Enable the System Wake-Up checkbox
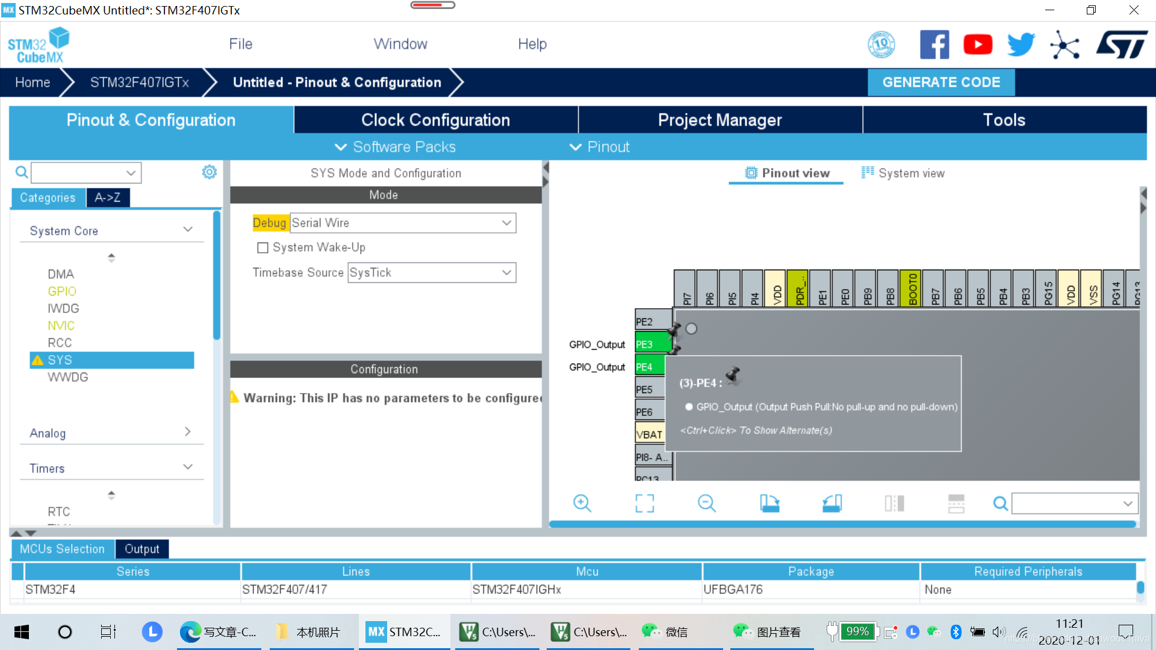This screenshot has width=1156, height=650. tap(263, 247)
